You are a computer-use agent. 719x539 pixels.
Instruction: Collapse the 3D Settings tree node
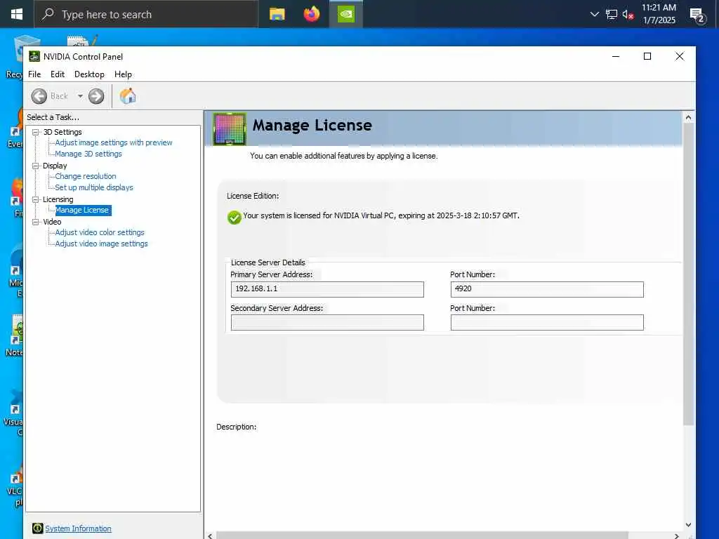coord(35,132)
